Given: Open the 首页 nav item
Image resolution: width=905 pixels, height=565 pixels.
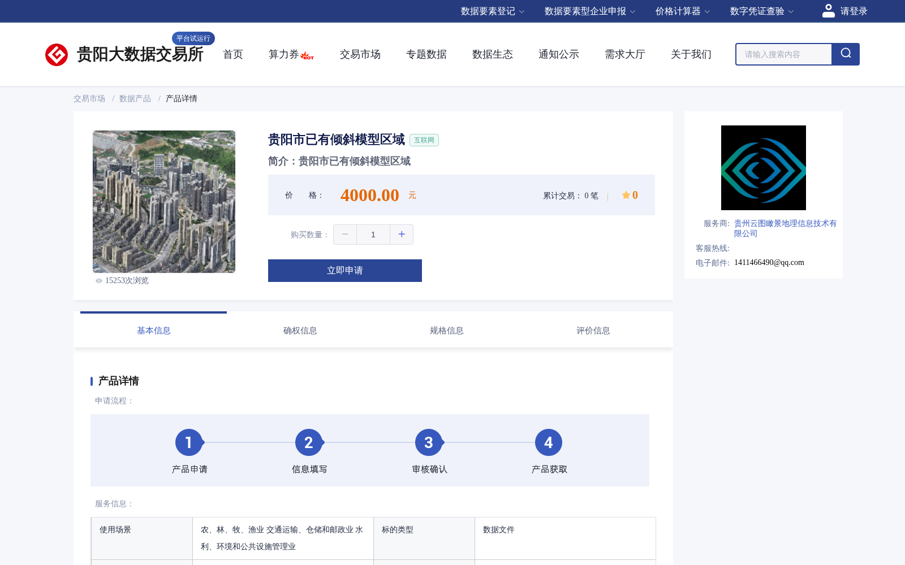Looking at the screenshot, I should pos(233,54).
